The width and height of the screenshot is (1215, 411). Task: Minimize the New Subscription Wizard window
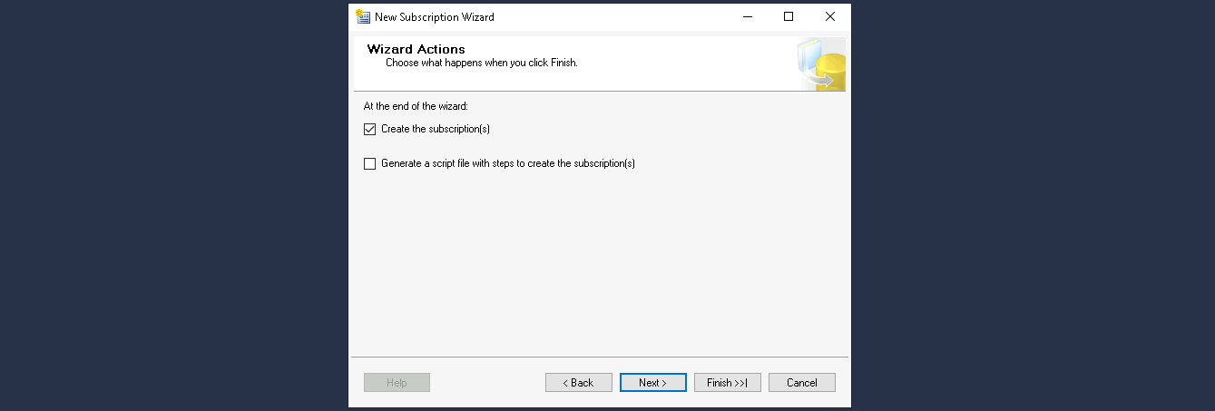coord(747,16)
